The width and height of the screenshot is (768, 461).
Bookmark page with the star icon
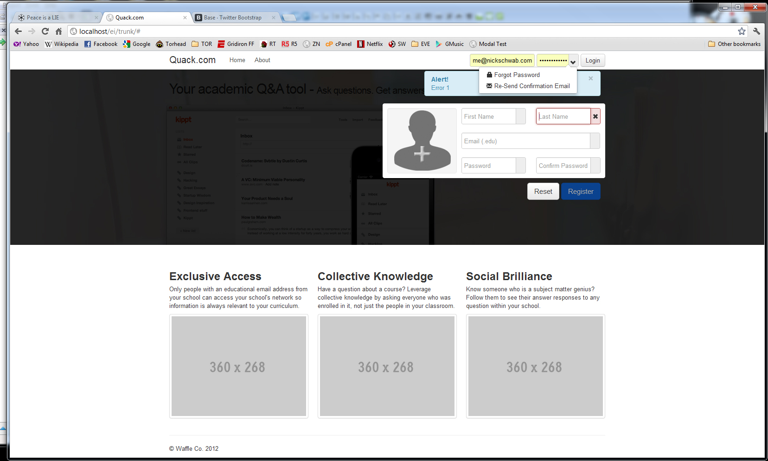click(x=742, y=31)
